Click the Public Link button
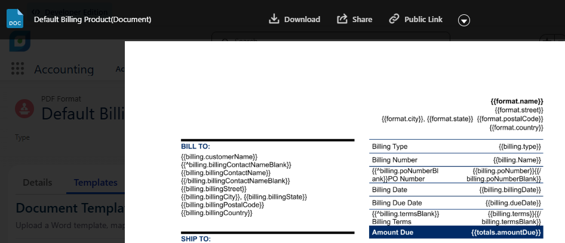Screen dimensions: 565x243 [416, 20]
